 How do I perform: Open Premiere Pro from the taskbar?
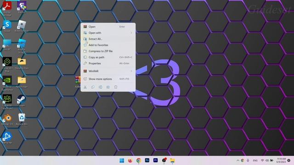155,160
